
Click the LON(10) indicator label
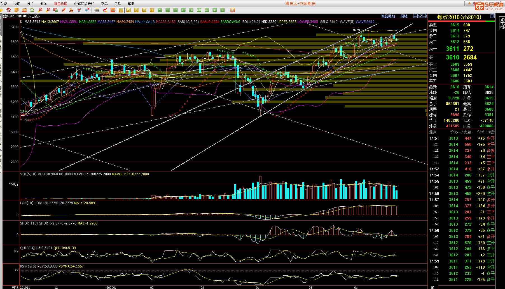tap(27, 203)
